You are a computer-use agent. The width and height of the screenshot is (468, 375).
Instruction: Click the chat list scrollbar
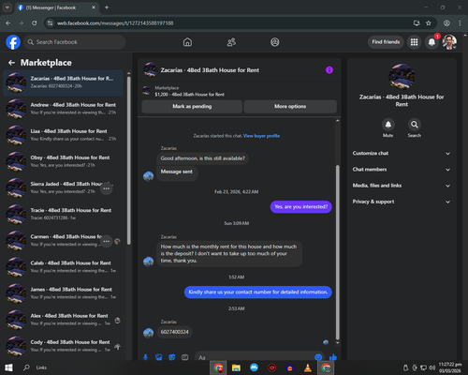click(x=129, y=159)
